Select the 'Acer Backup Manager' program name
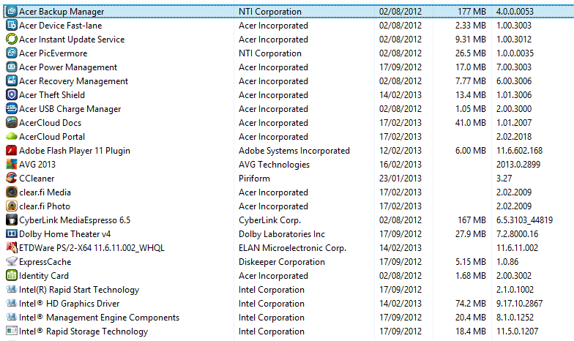This screenshot has height=341, width=574. tap(61, 12)
